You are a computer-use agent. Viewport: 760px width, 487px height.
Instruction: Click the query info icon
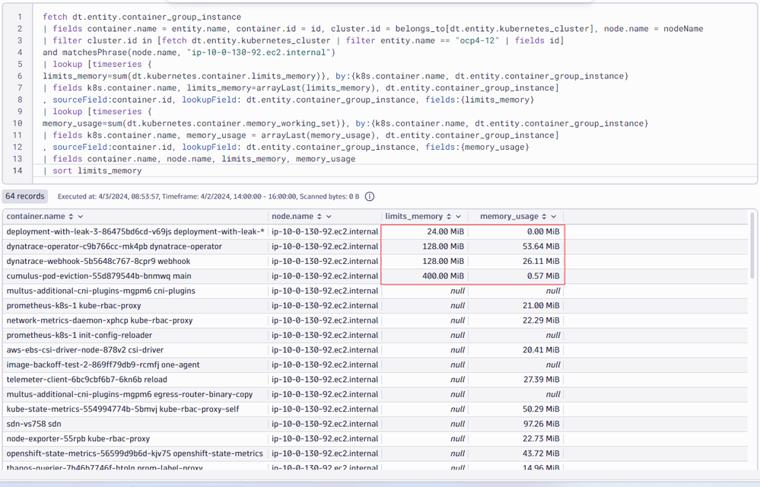370,196
